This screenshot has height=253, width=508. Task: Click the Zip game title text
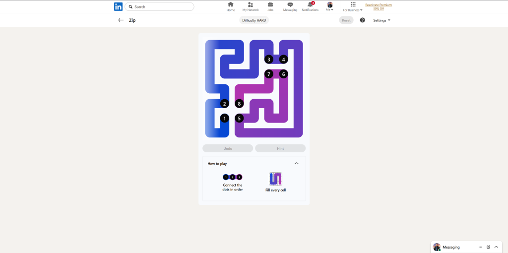[x=132, y=20]
